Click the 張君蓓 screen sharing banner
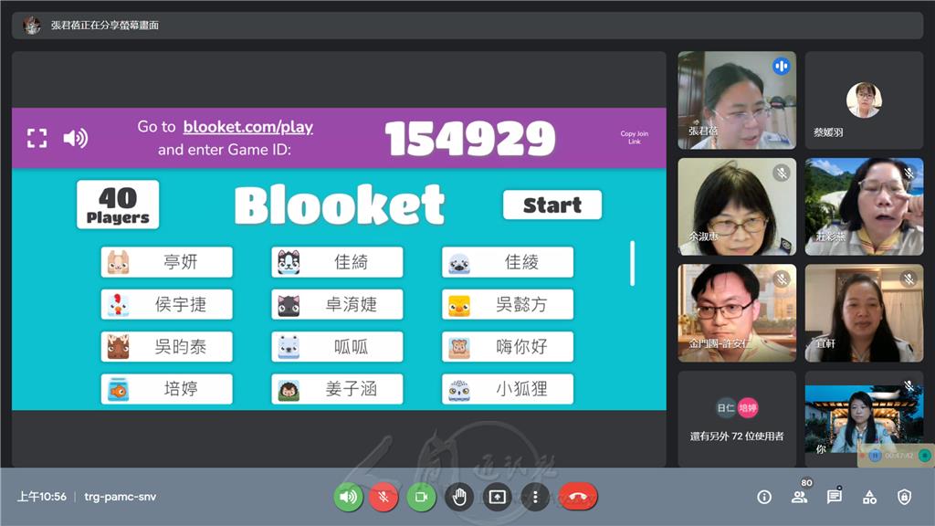The image size is (935, 526). point(467,25)
